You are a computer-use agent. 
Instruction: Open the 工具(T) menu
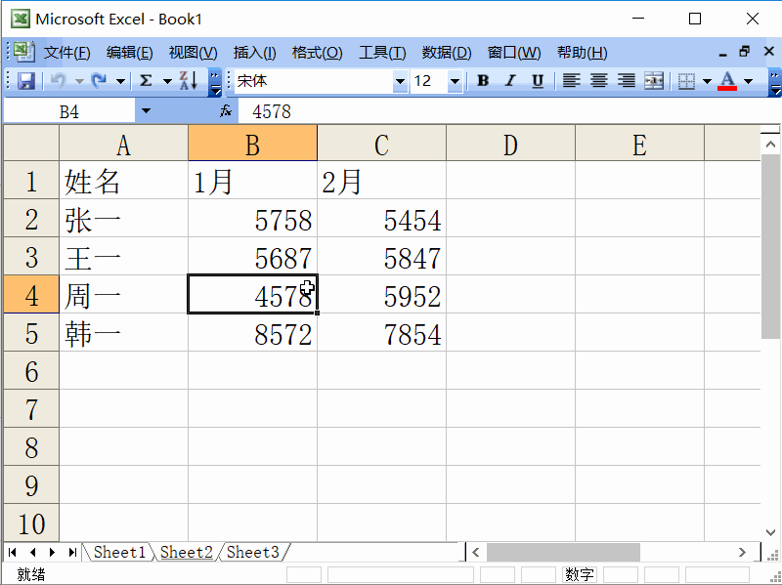click(x=382, y=53)
